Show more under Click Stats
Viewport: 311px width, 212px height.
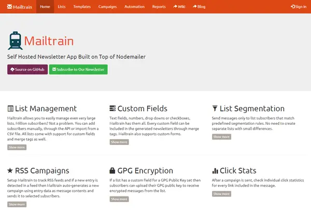click(221, 194)
